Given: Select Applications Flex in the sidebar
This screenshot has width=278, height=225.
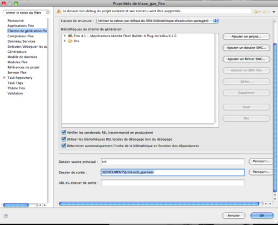Looking at the screenshot, I should click(21, 26).
